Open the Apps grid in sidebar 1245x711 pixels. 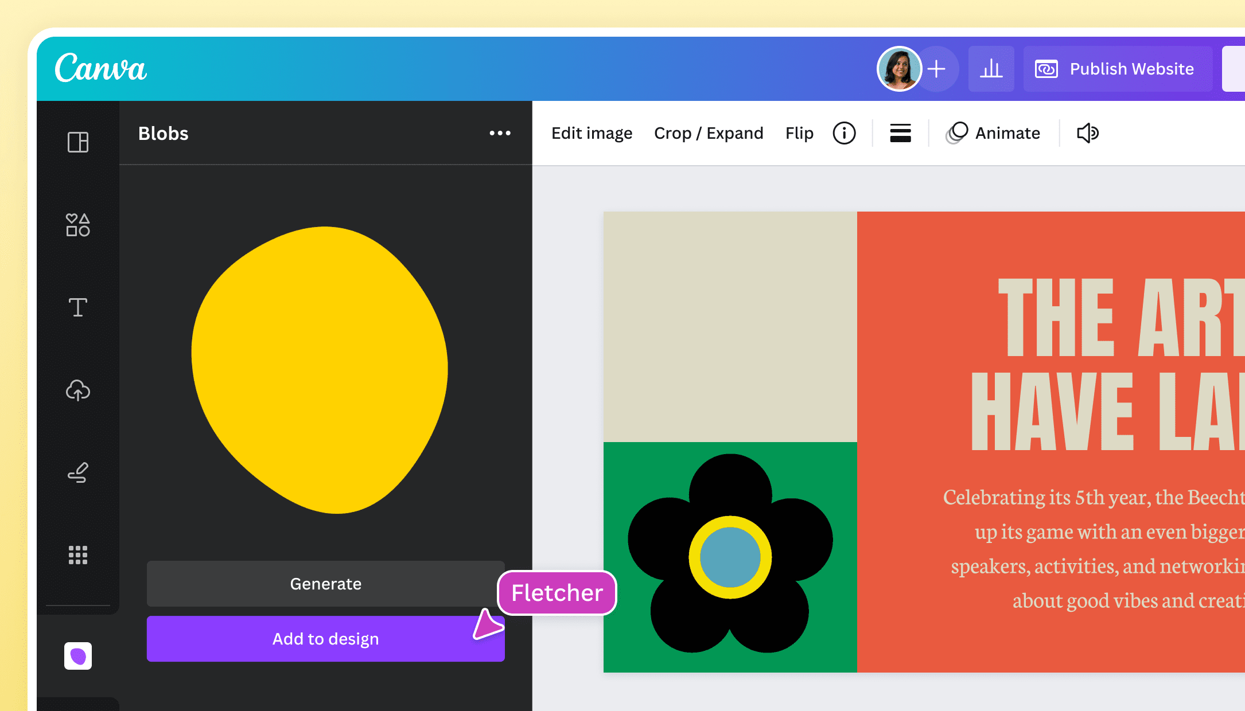click(x=77, y=554)
